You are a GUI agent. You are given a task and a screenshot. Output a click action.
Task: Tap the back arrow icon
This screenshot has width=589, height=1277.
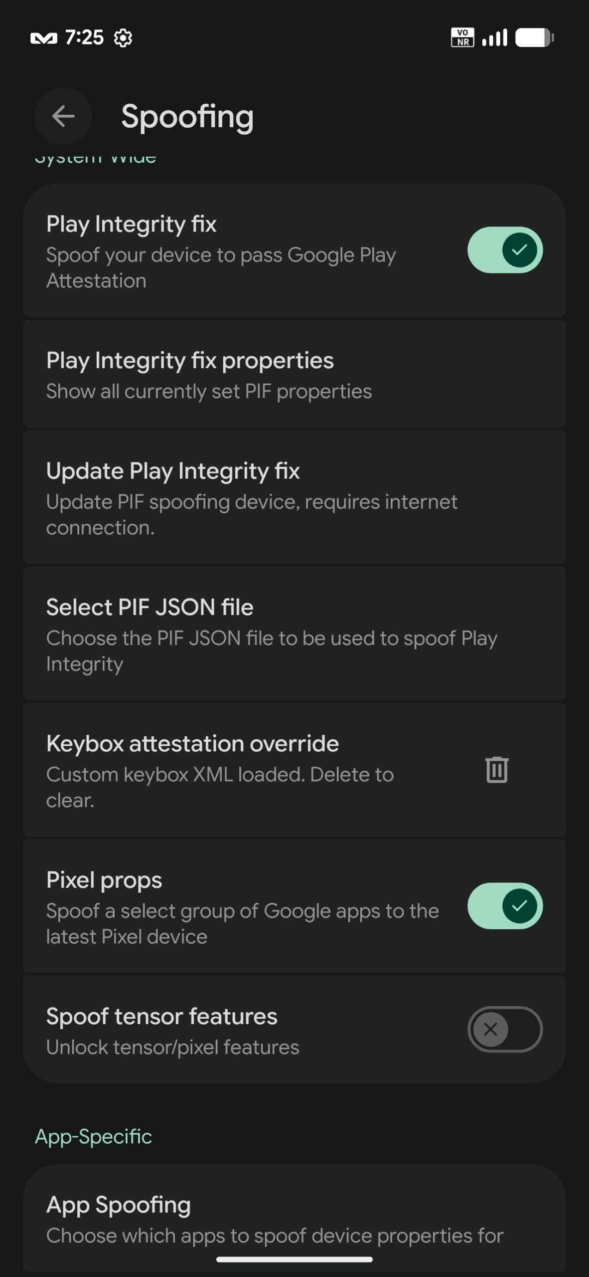point(63,117)
